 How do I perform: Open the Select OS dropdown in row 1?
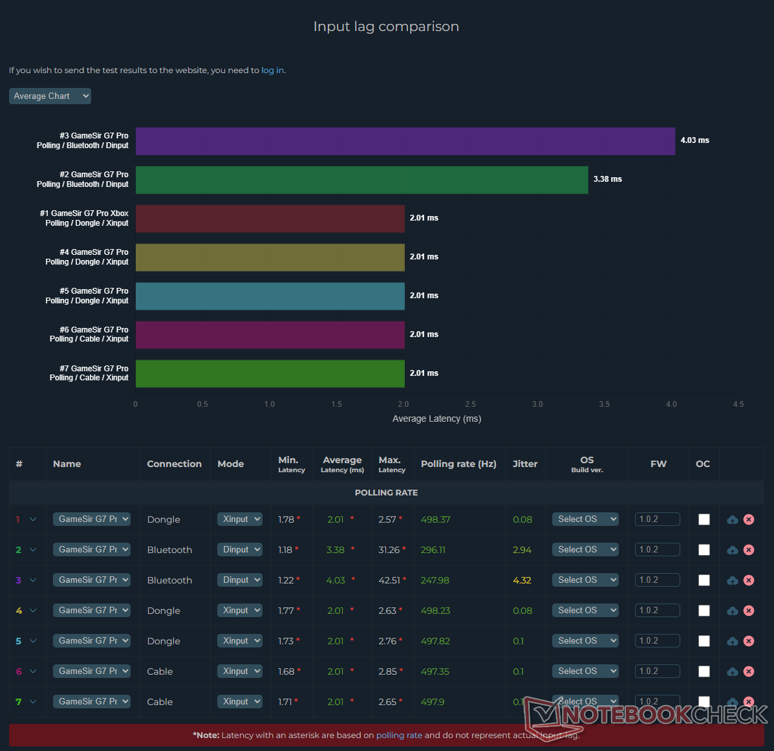[x=585, y=519]
